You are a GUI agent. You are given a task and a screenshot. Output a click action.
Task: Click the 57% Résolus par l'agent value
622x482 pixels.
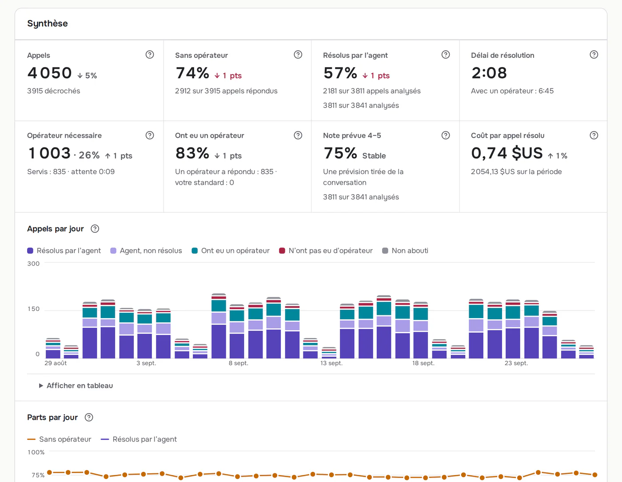[340, 73]
